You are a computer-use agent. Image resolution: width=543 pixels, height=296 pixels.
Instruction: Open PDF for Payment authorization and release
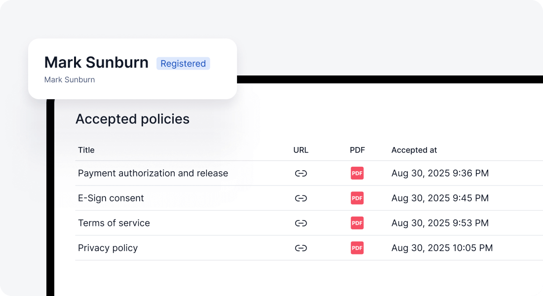click(x=357, y=173)
